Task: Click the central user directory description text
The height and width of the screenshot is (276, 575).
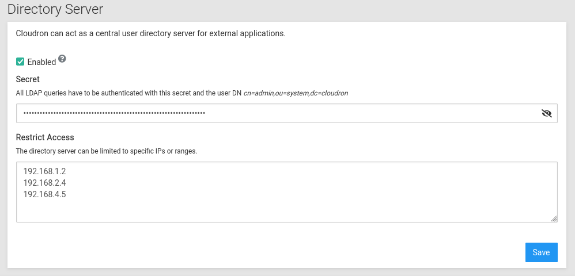Action: (x=151, y=33)
